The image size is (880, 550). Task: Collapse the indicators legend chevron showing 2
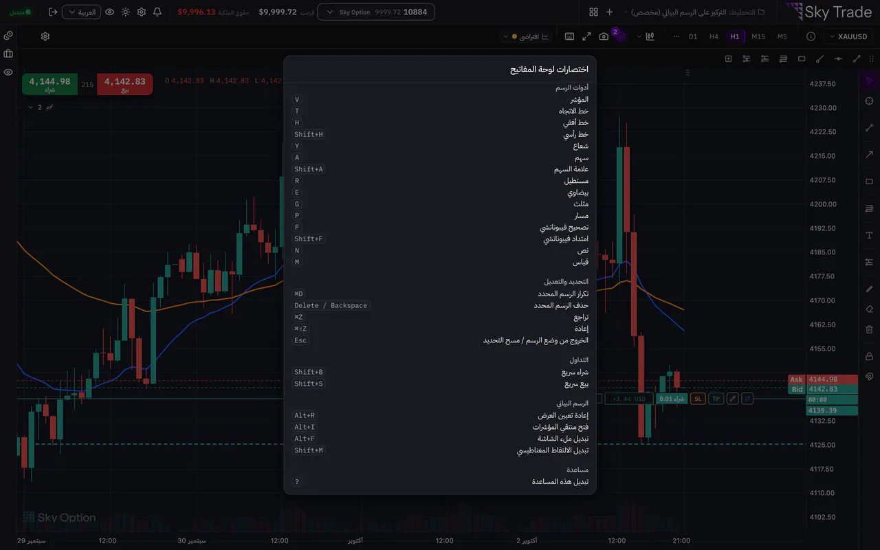[x=30, y=107]
